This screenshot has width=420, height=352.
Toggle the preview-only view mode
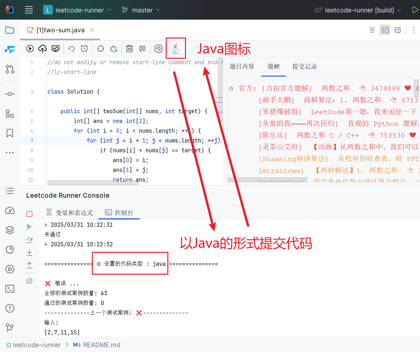coord(398,30)
